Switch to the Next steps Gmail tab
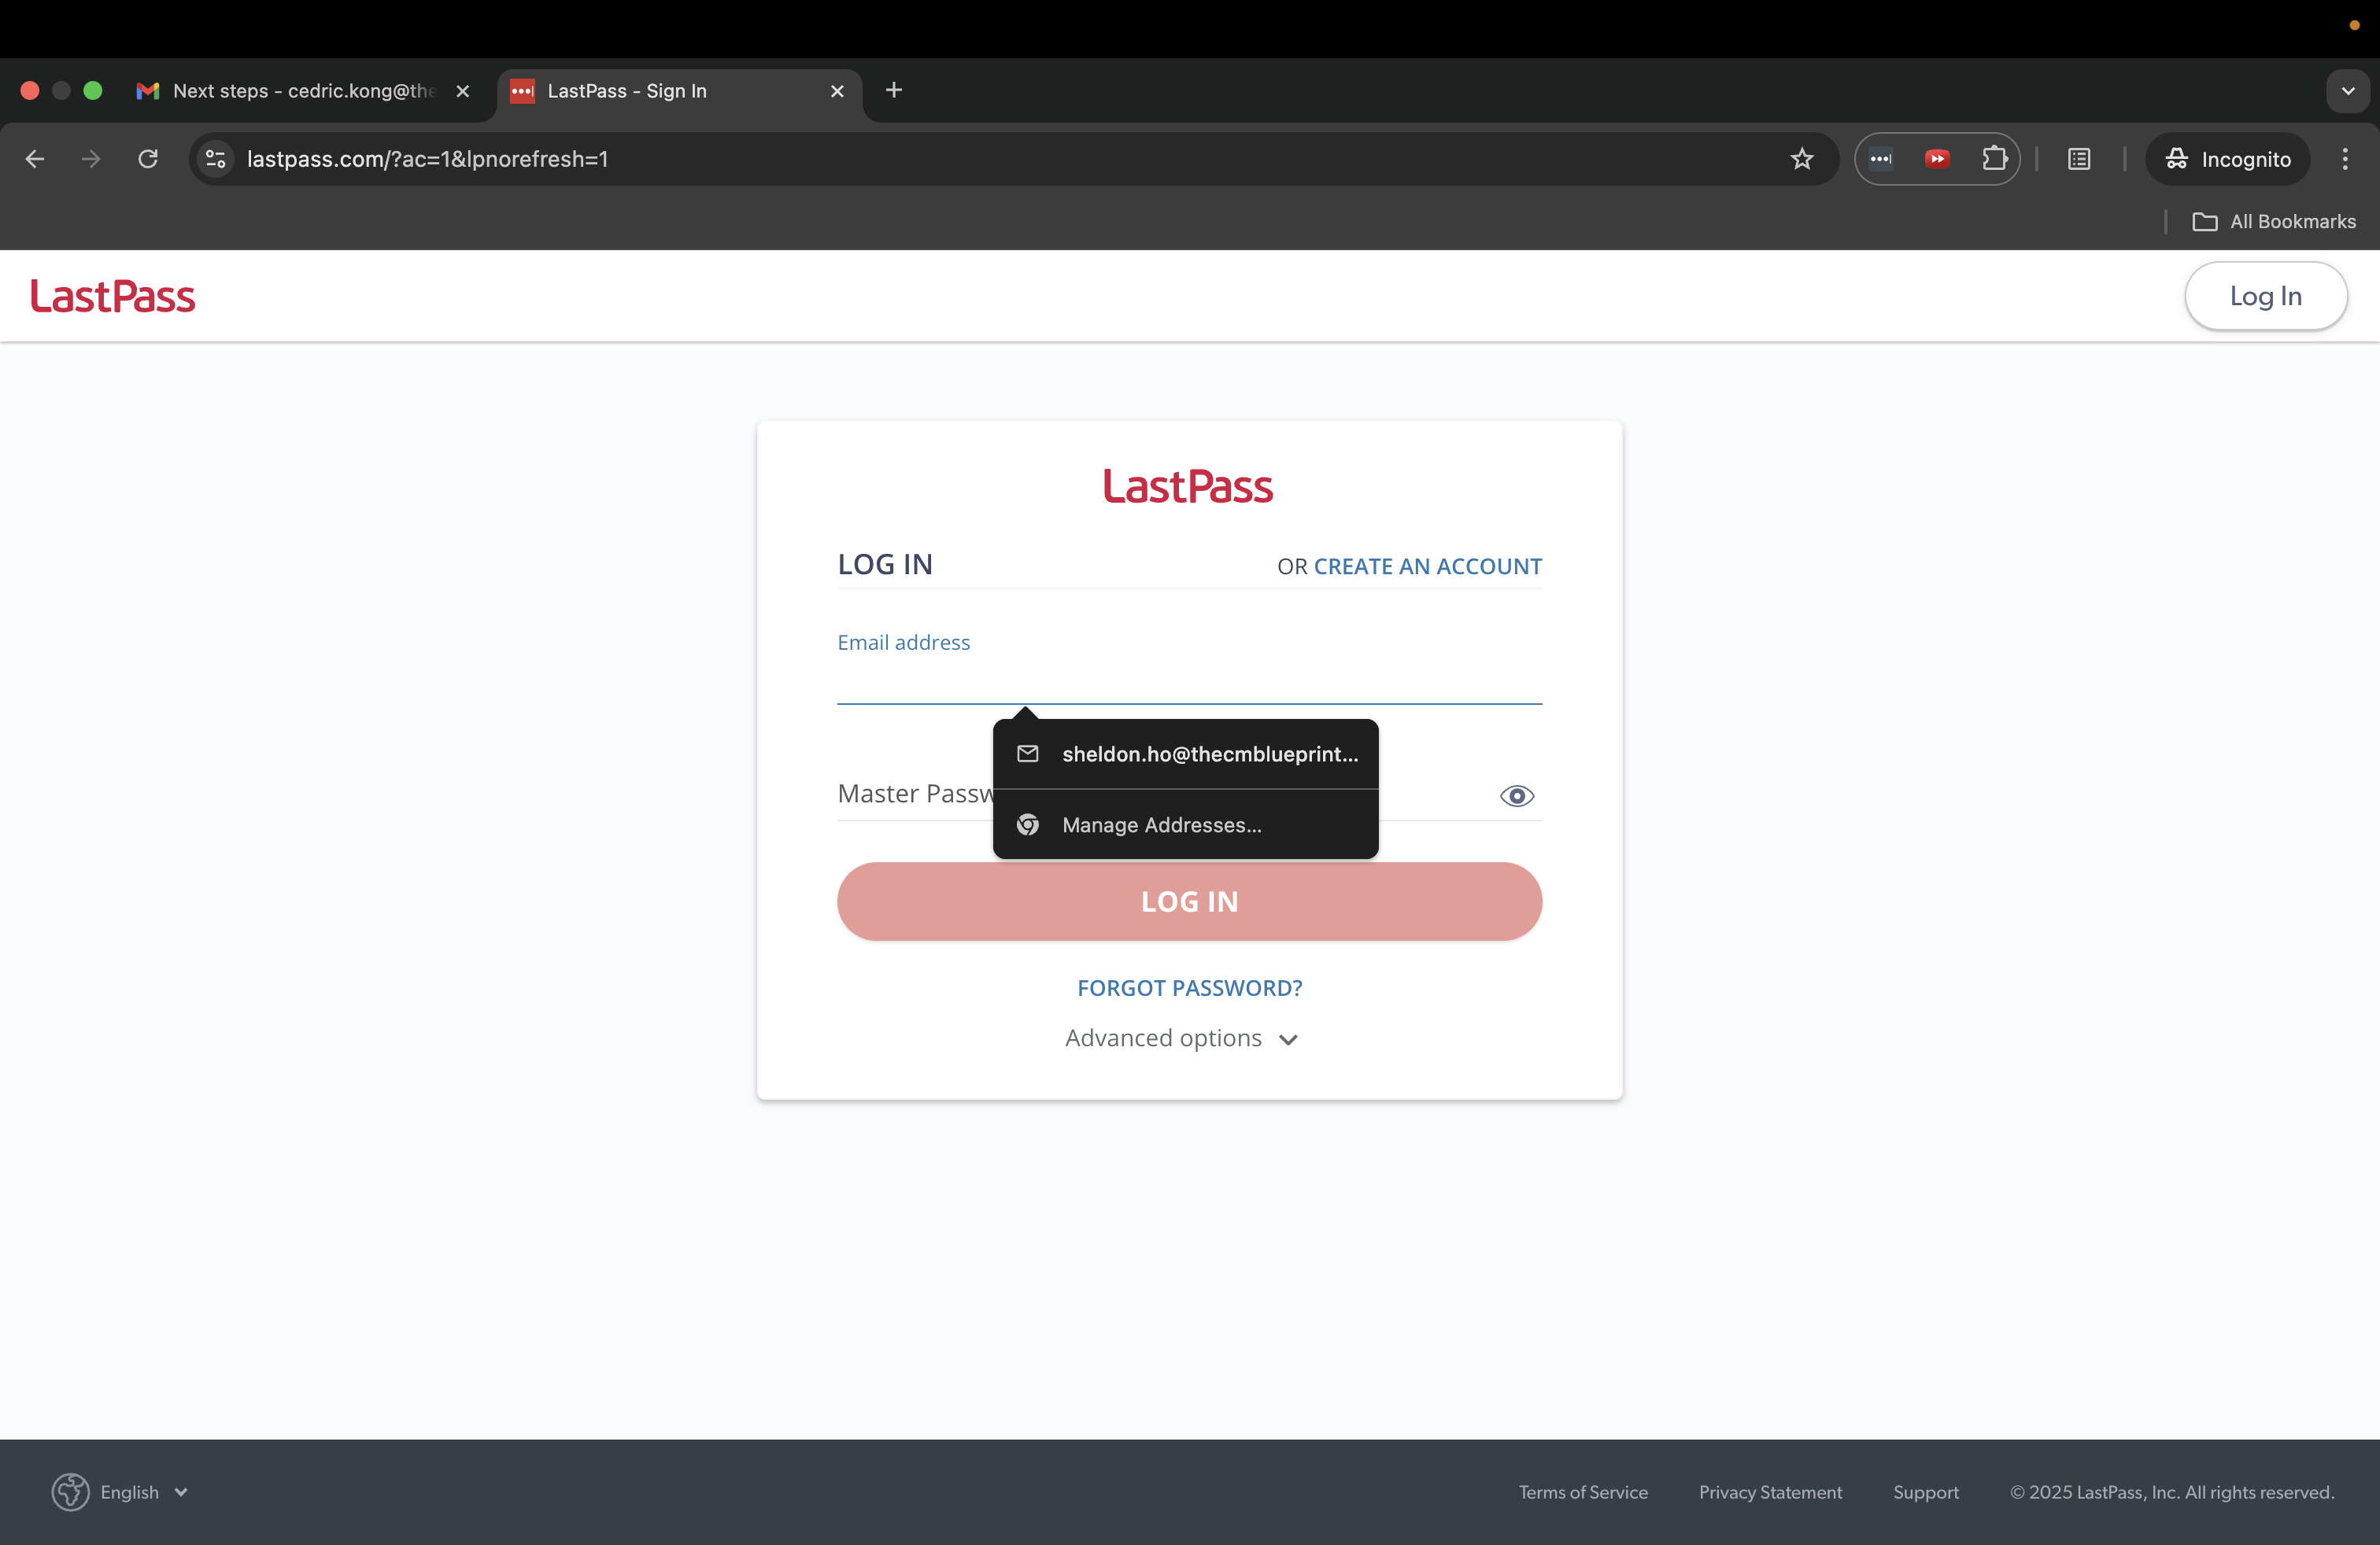The image size is (2380, 1545). point(305,91)
